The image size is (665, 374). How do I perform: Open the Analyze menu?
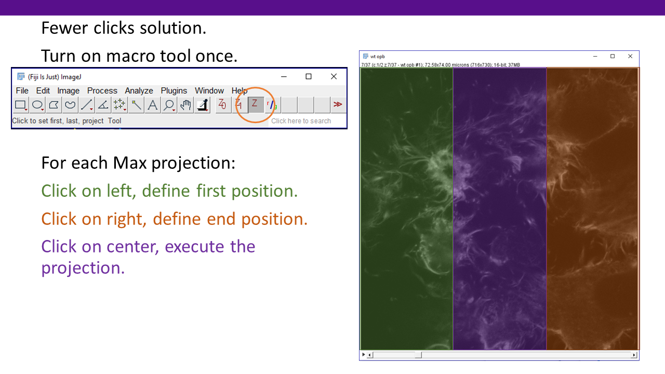point(139,91)
